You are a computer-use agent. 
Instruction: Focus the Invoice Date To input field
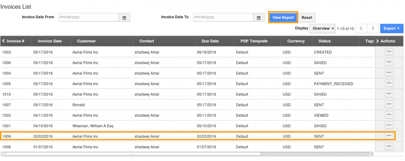click(x=223, y=17)
